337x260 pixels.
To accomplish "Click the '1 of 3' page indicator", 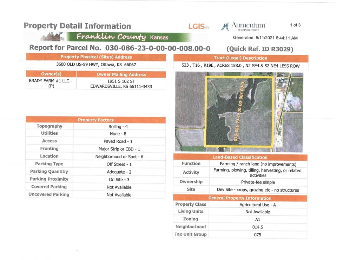I will [x=295, y=25].
